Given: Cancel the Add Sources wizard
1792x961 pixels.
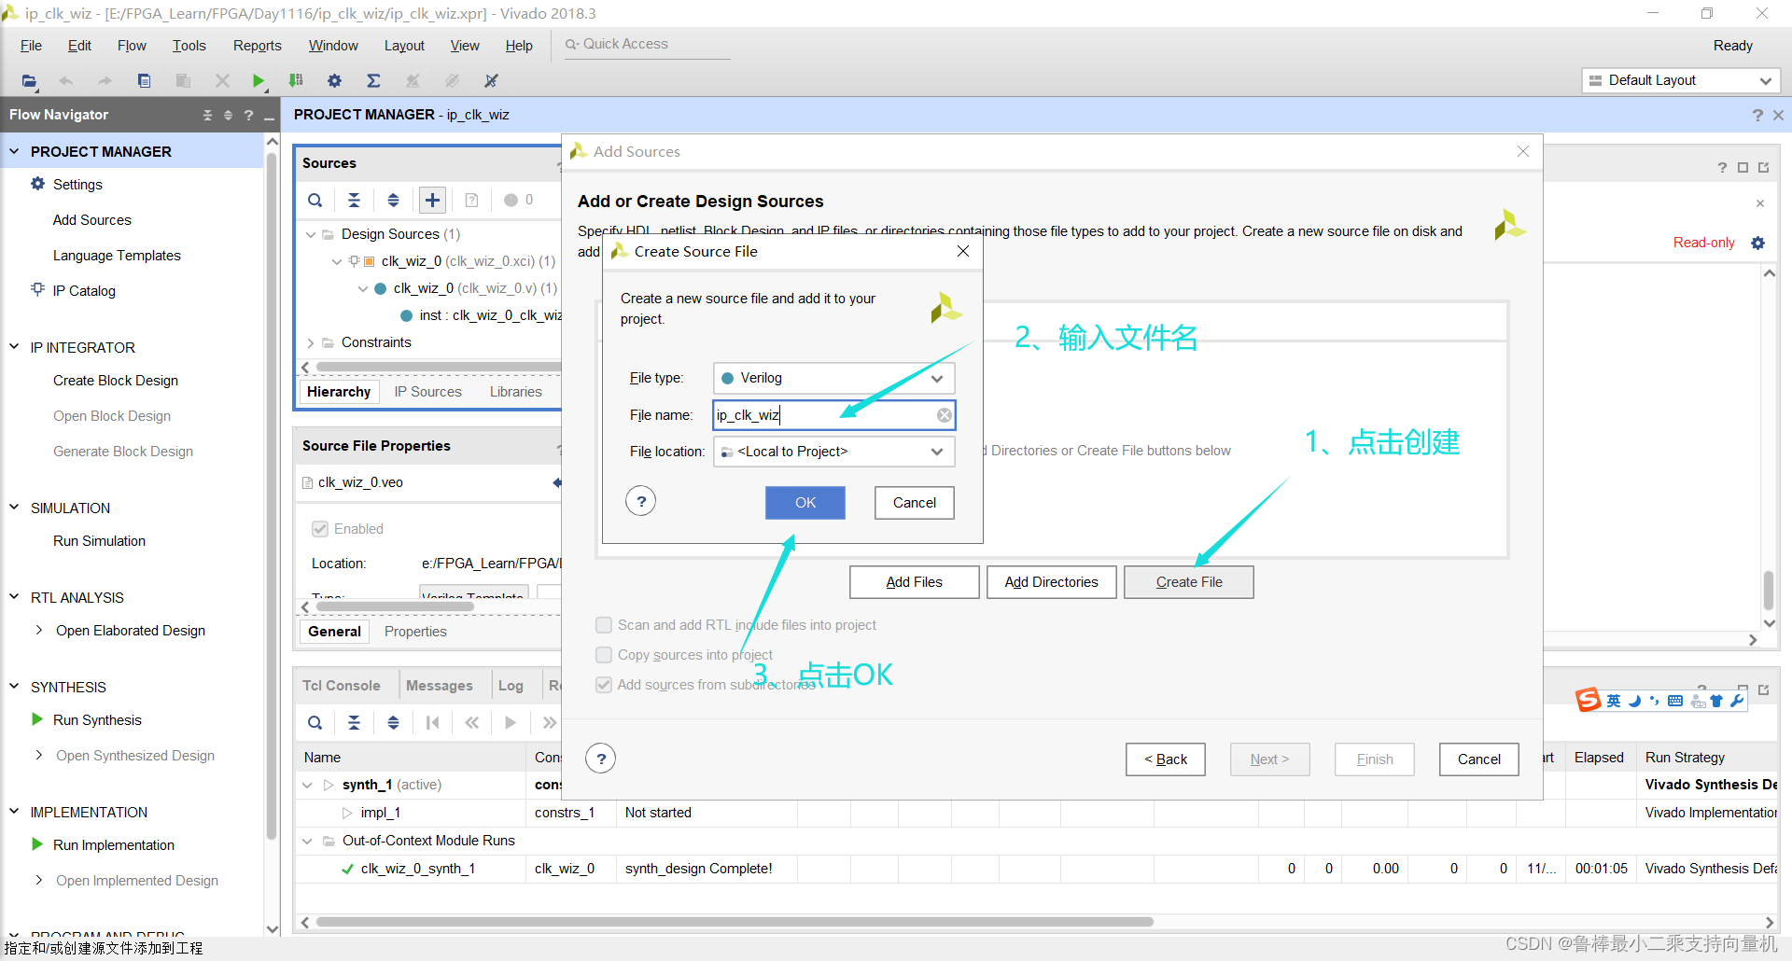Looking at the screenshot, I should (x=1478, y=759).
